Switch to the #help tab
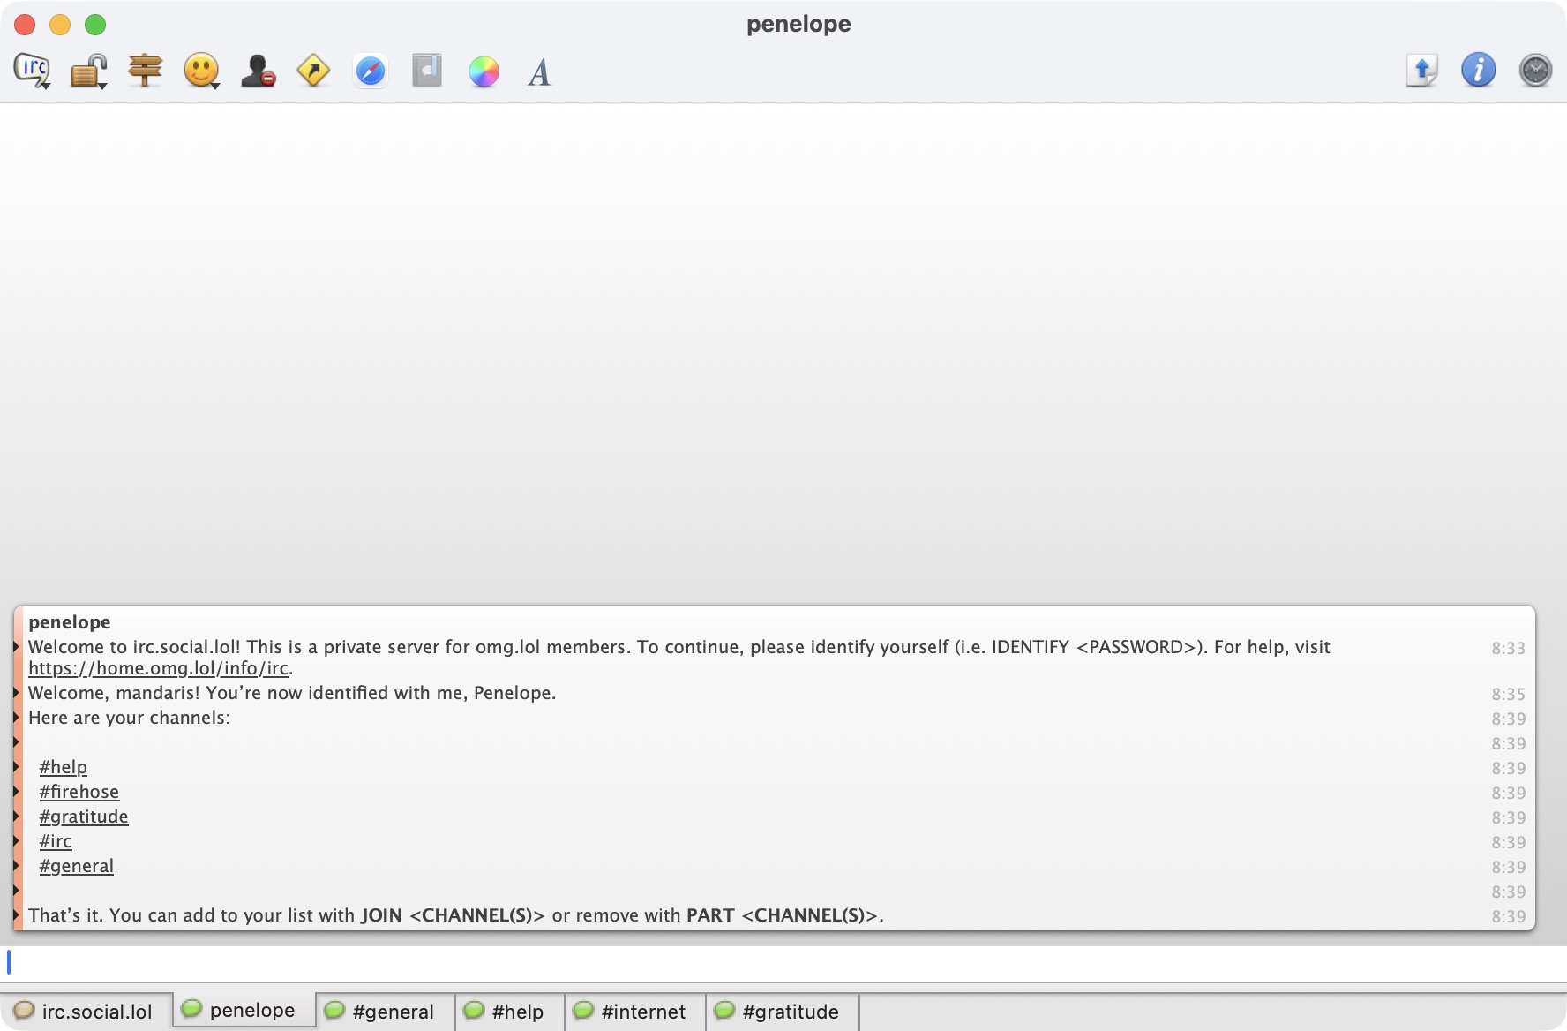This screenshot has height=1031, width=1567. coord(510,1012)
